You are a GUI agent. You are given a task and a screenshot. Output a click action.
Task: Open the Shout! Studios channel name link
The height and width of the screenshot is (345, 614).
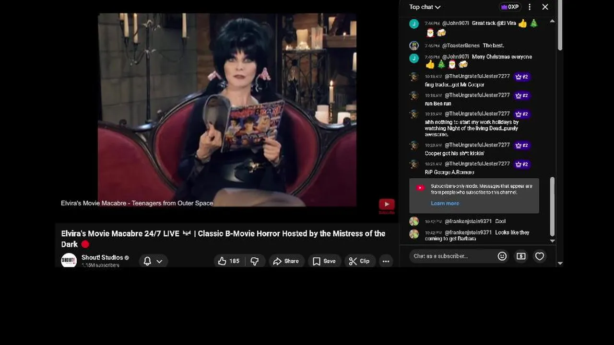pos(102,257)
